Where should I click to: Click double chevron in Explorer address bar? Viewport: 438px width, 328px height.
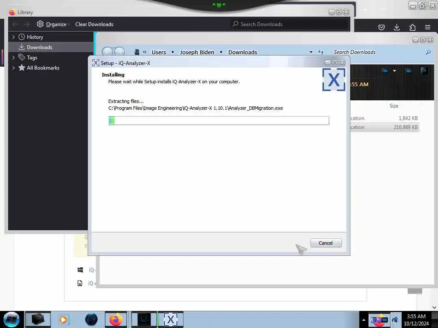point(145,52)
